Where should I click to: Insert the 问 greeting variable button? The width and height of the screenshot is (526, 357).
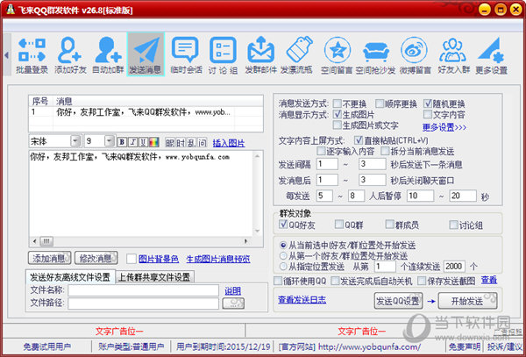[x=202, y=143]
